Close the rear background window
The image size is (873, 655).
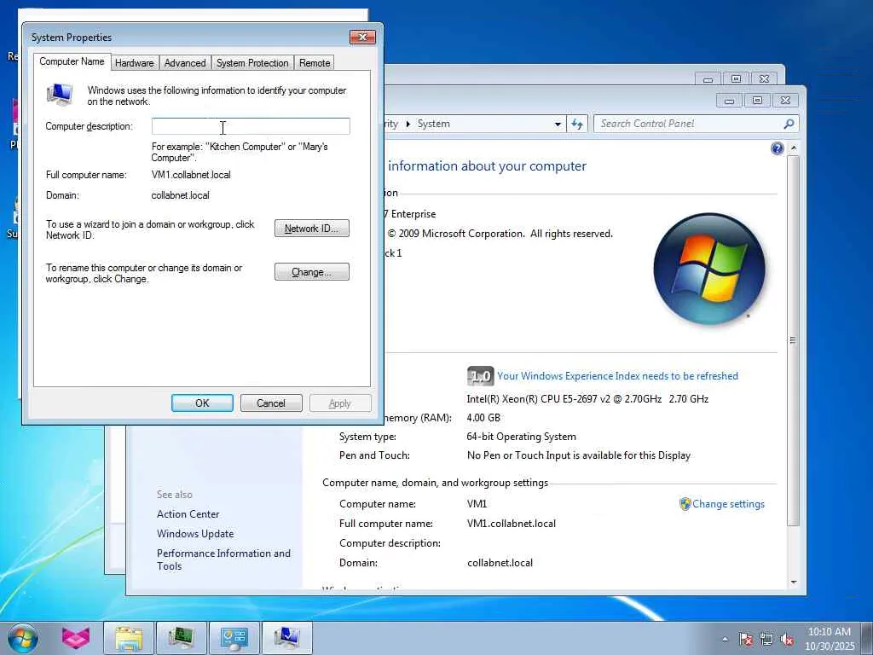[x=764, y=79]
